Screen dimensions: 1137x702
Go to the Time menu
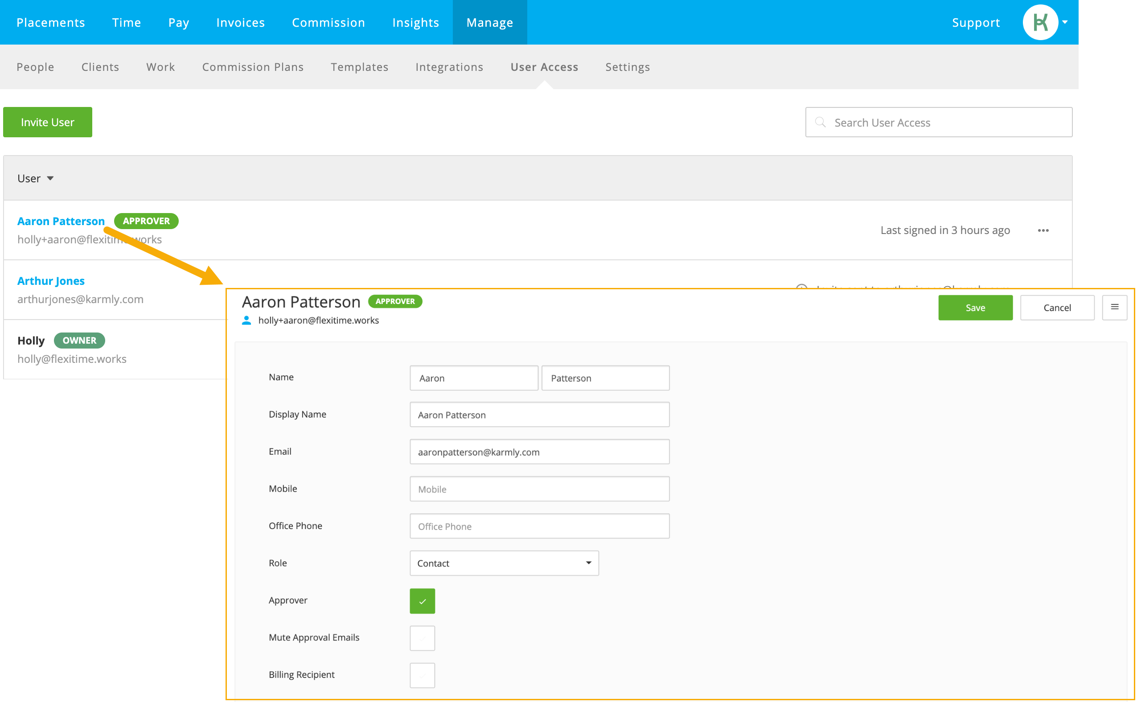coord(127,22)
